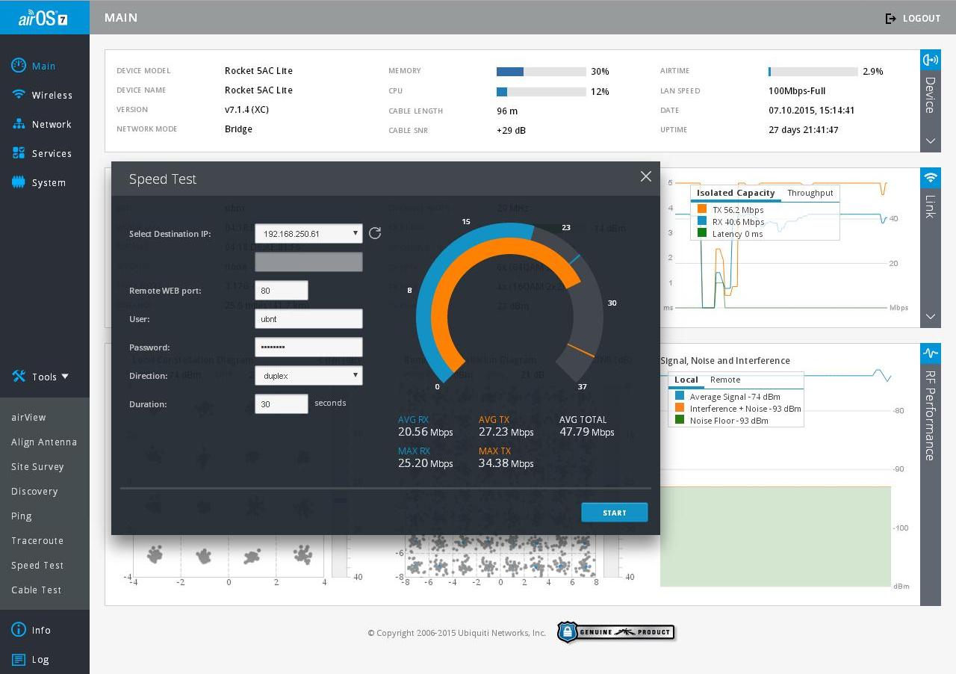956x674 pixels.
Task: Click the Tools wrench icon
Action: pos(19,377)
